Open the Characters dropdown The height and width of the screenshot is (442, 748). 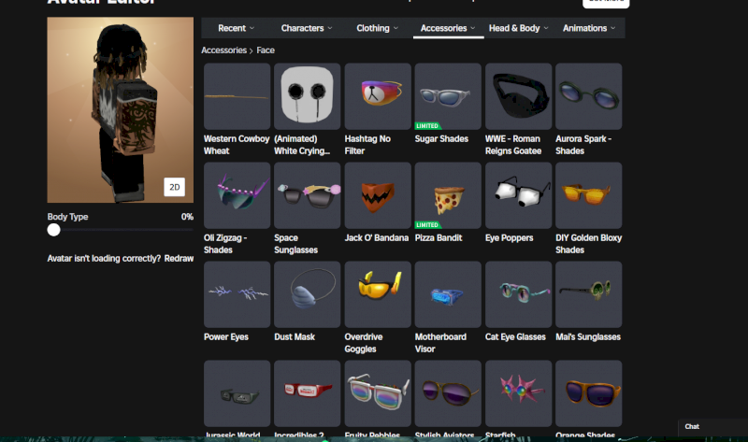[x=307, y=28]
